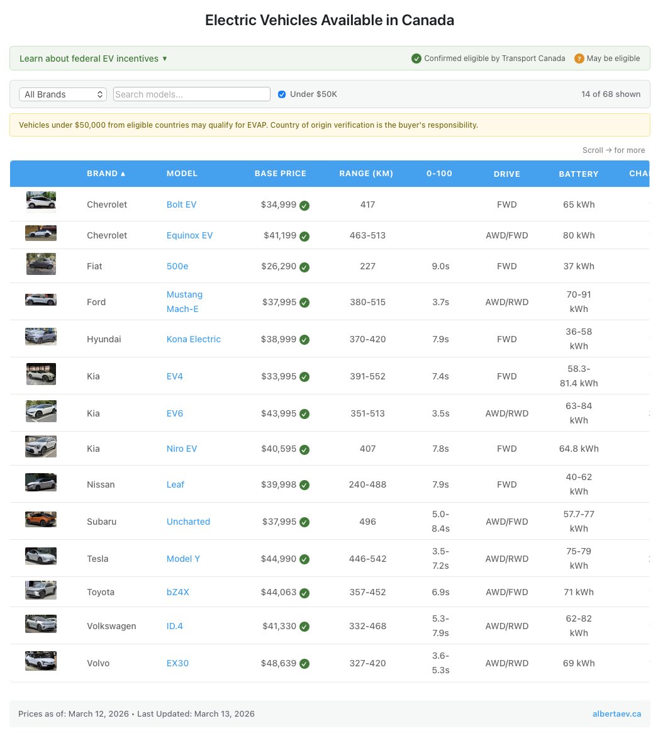Click the green checkmark next to $39,998
Image resolution: width=653 pixels, height=733 pixels.
(x=304, y=484)
